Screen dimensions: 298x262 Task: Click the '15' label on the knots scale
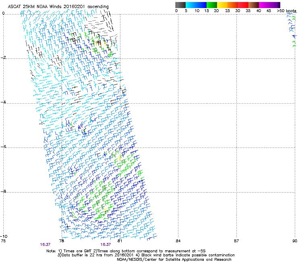207,10
